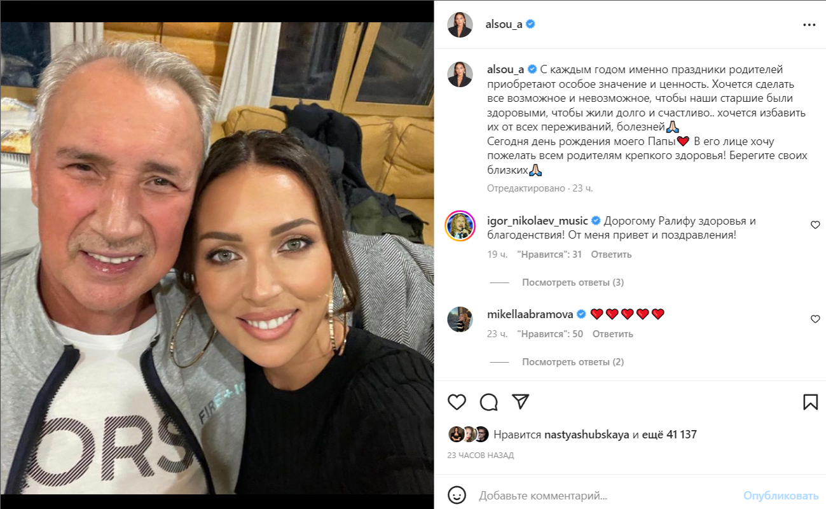Viewport: 826px width, 509px height.
Task: Save post with bookmark icon
Action: point(810,401)
